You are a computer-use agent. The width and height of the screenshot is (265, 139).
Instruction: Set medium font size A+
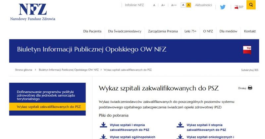163,5
